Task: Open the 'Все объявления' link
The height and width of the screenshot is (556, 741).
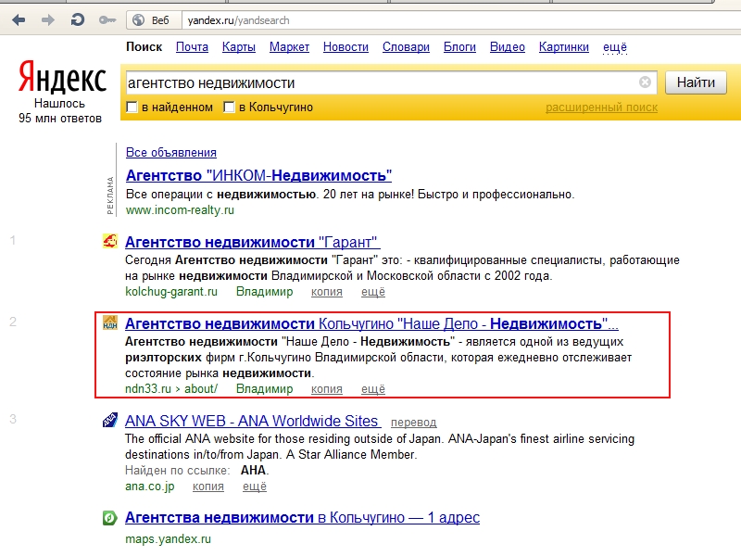Action: (x=171, y=152)
